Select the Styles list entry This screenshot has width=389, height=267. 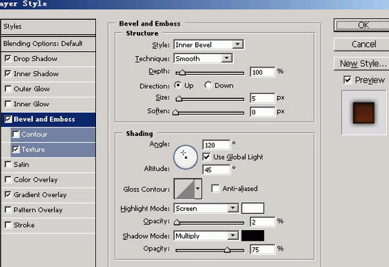click(48, 26)
